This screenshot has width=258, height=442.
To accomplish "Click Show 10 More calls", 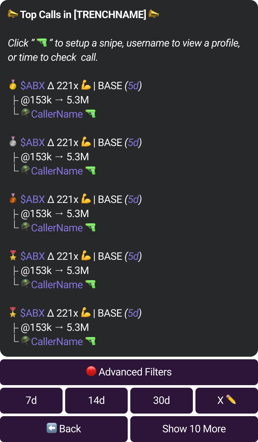I will tap(194, 429).
